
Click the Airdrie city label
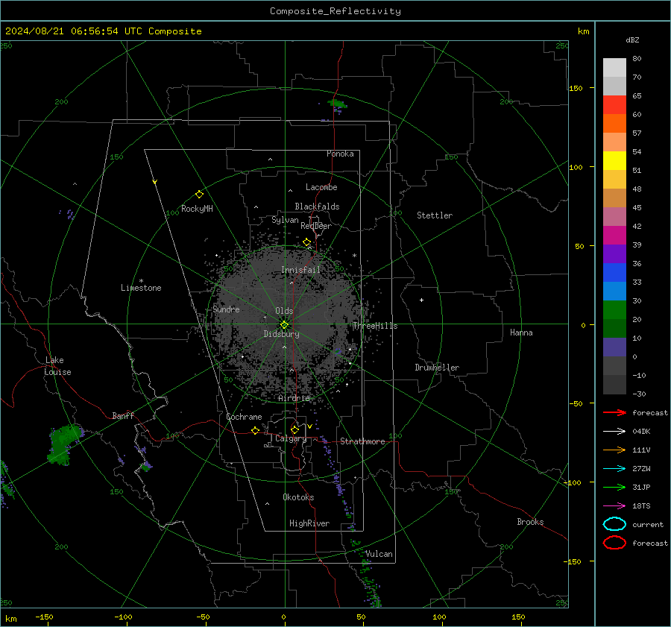(294, 398)
